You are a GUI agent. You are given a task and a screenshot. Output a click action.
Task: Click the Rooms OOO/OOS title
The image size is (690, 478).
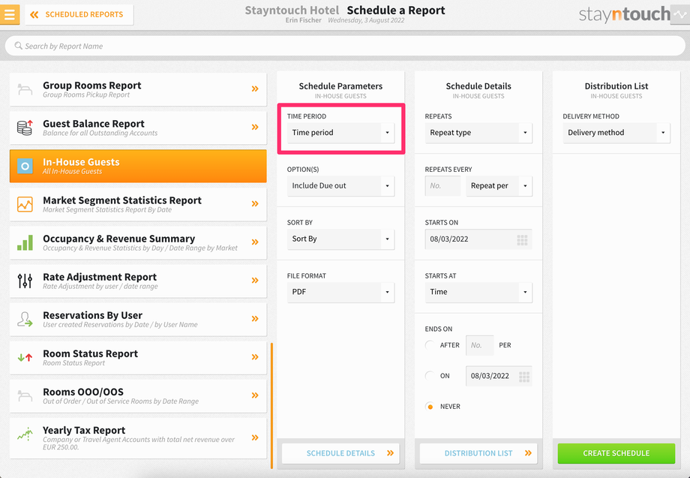click(83, 392)
